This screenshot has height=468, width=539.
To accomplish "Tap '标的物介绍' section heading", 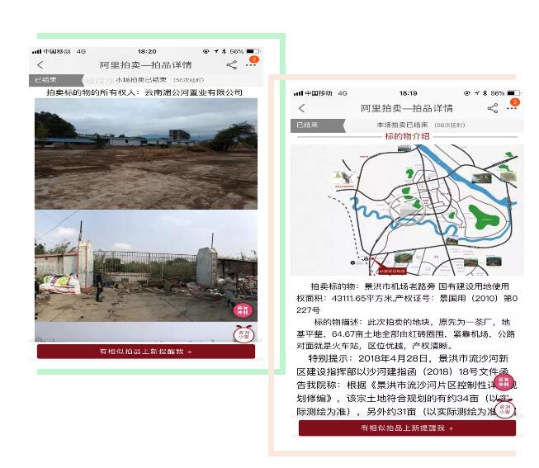I will [x=407, y=136].
